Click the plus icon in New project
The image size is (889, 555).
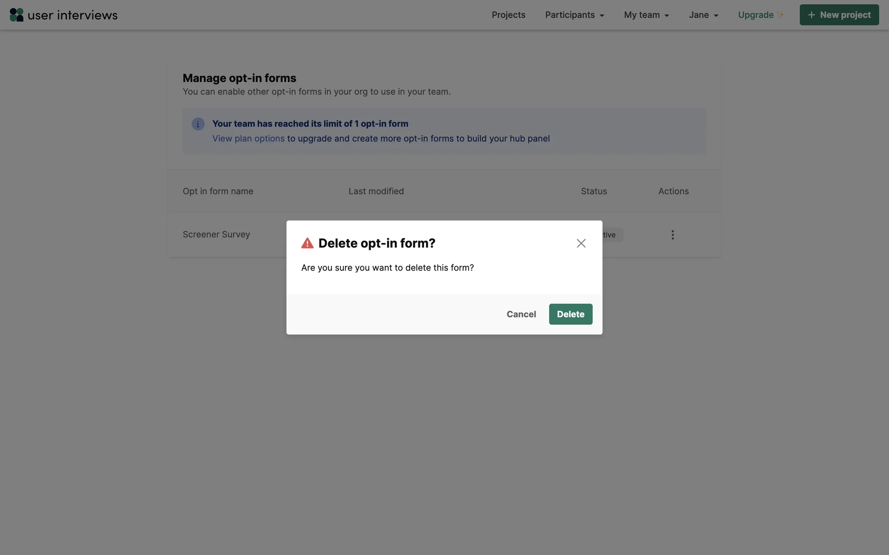[x=811, y=15]
